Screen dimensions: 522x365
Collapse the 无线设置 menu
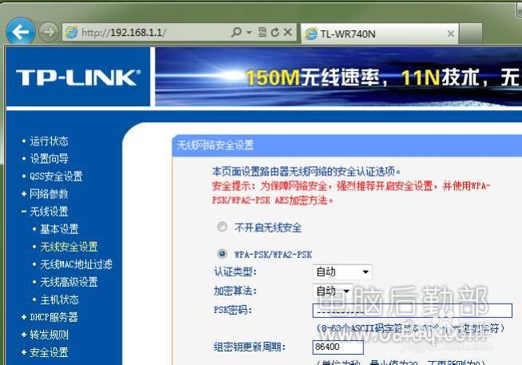[49, 212]
